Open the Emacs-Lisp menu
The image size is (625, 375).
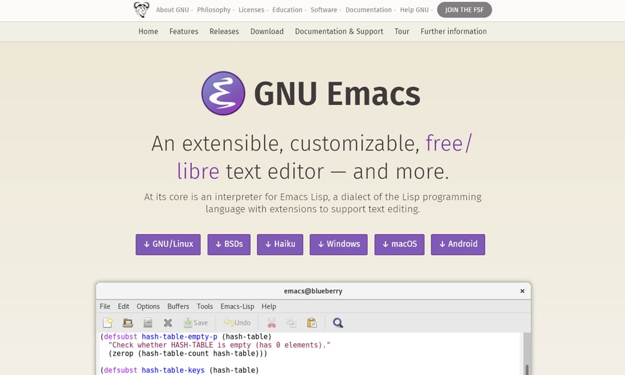[x=237, y=306]
